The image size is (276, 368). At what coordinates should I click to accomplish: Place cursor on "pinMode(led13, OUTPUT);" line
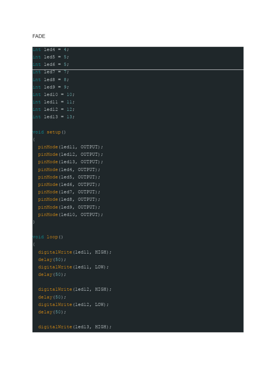click(70, 162)
